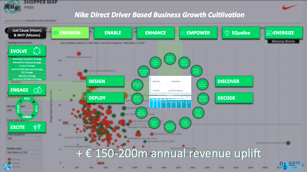Image resolution: width=307 pixels, height=172 pixels.
Task: Click the linked rings icon on ENGAGE
Action: click(37, 90)
